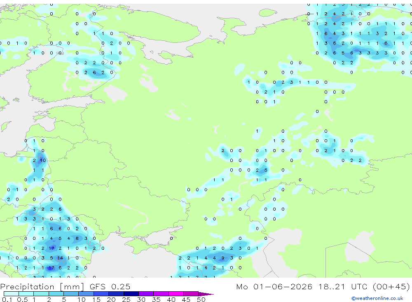Click the legend scale label "0.5"
The width and height of the screenshot is (412, 302).
[22, 300]
